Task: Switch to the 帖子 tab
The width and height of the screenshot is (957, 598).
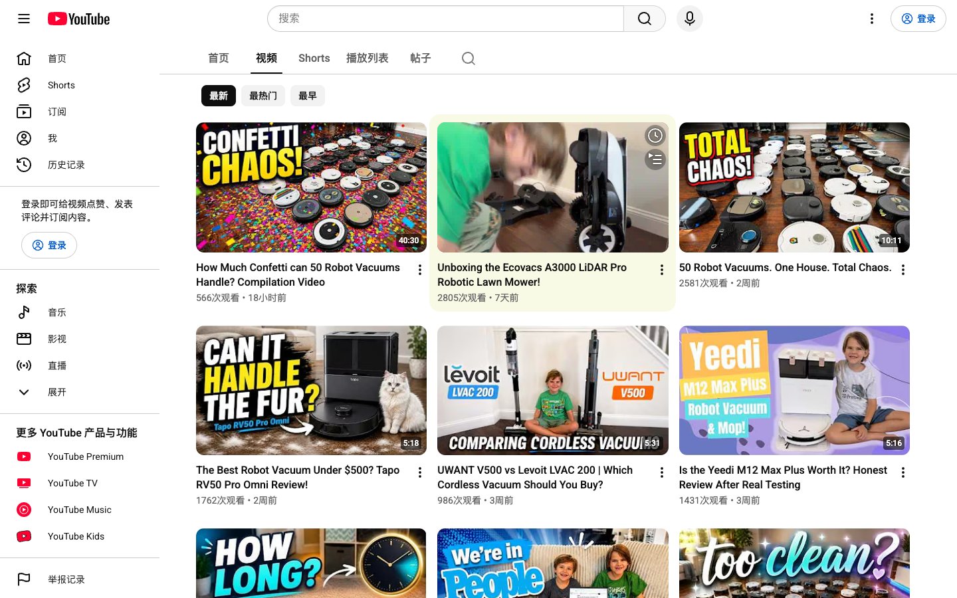Action: pyautogui.click(x=421, y=58)
